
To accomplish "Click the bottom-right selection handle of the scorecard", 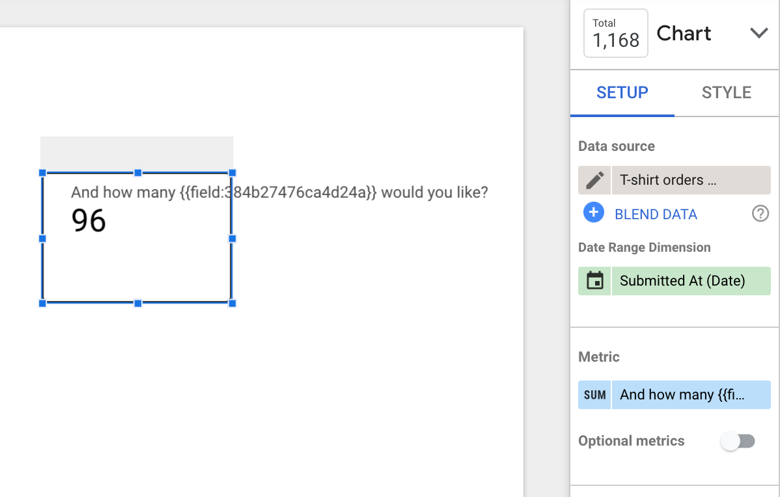I will pos(232,303).
